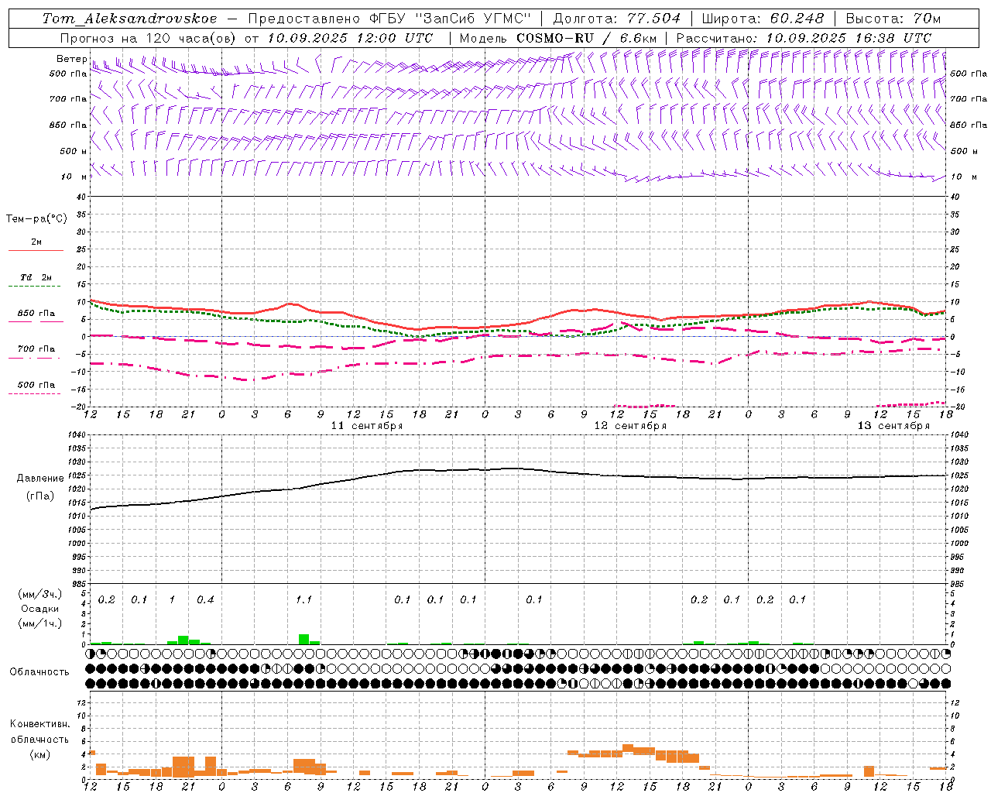The image size is (991, 793).
Task: Click the date label 11 сентября
Action: (x=367, y=426)
